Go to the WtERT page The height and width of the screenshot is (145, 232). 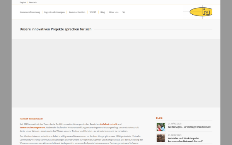(x=93, y=12)
